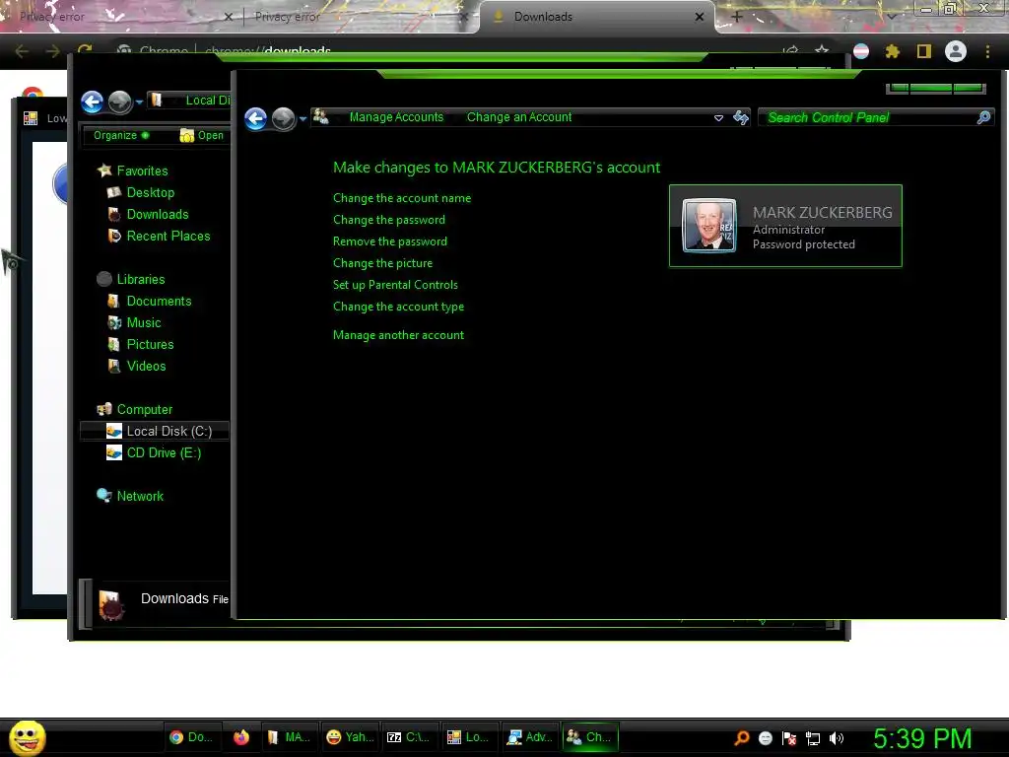Viewport: 1009px width, 757px height.
Task: Click Forward arrow in Control Panel window
Action: point(283,118)
